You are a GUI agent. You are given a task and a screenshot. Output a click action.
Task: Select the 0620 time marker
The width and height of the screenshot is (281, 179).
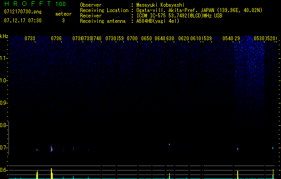pyautogui.click(x=184, y=38)
